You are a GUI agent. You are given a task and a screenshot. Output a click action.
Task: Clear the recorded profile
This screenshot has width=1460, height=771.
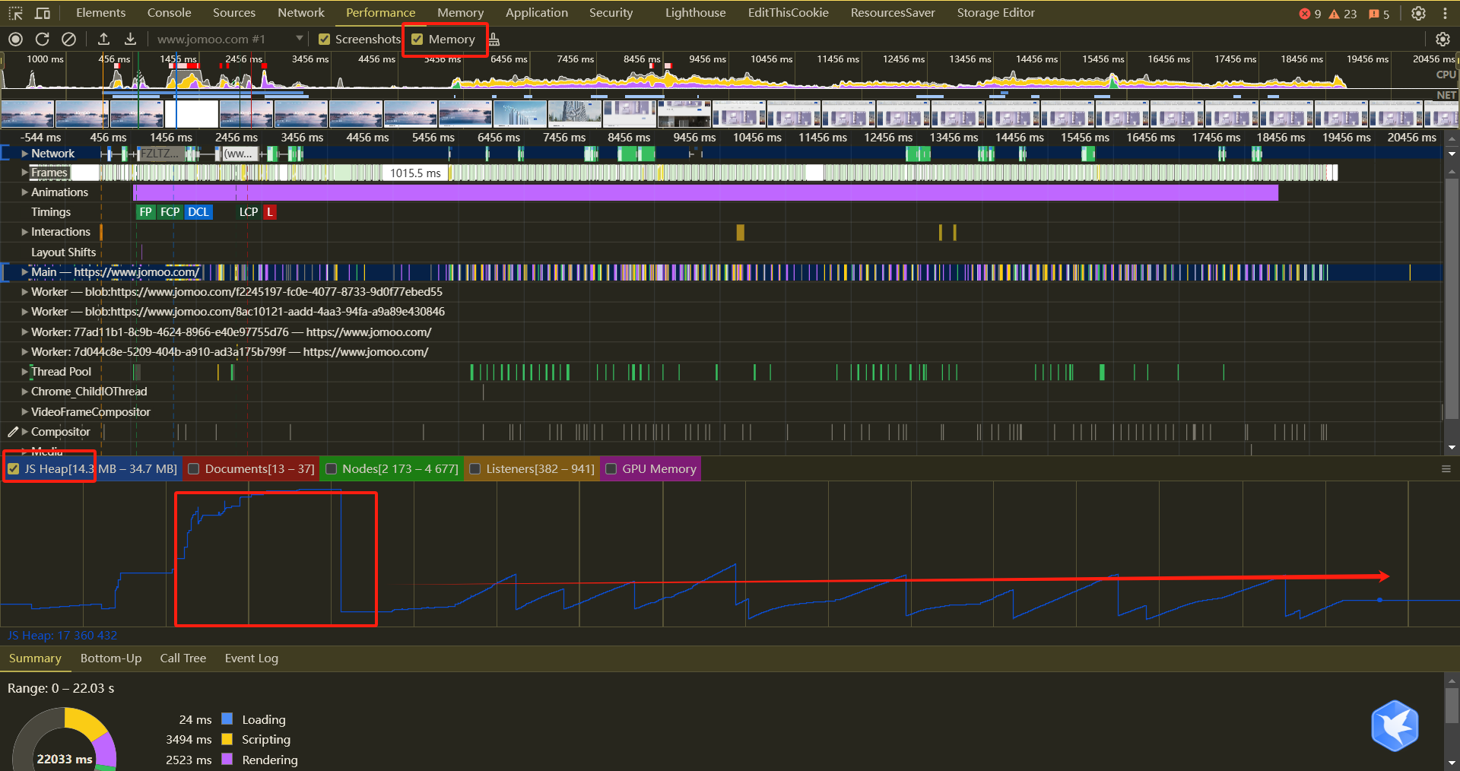(68, 39)
